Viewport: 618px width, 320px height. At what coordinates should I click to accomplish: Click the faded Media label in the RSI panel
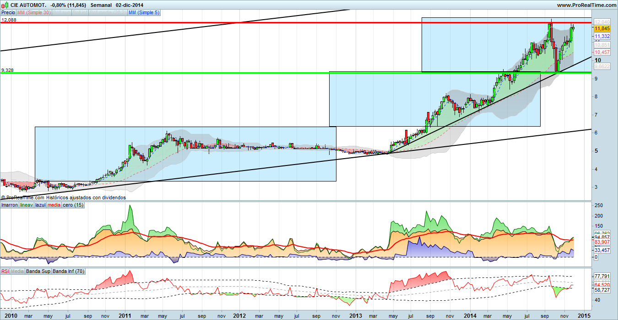click(x=17, y=271)
